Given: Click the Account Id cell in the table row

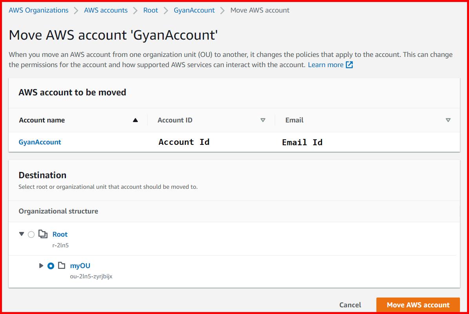Looking at the screenshot, I should point(184,142).
